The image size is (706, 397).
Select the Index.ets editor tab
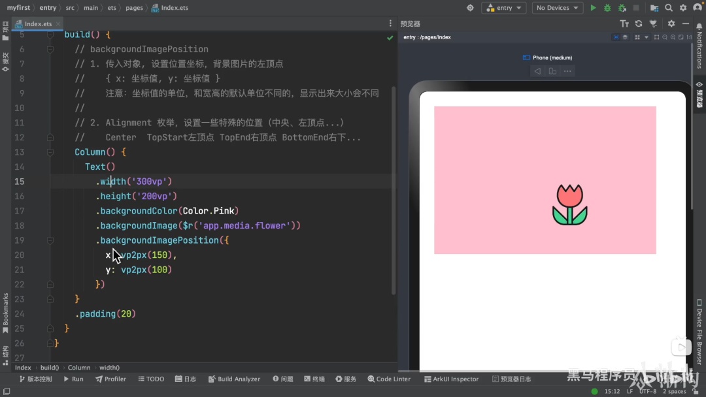[x=38, y=24]
